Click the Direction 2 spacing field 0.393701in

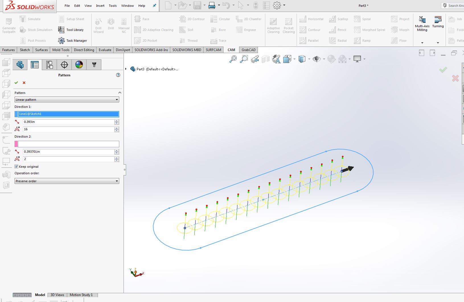pos(69,152)
